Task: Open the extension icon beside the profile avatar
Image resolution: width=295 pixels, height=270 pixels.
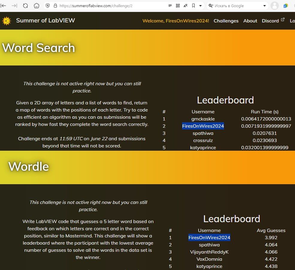Action: coord(286,6)
